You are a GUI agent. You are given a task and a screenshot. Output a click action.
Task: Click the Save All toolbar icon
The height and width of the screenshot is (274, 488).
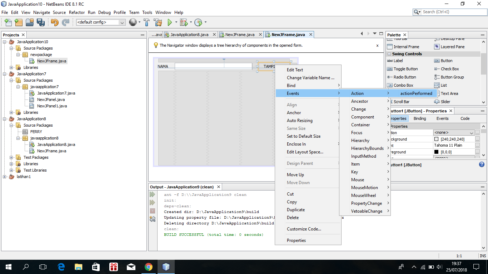40,22
